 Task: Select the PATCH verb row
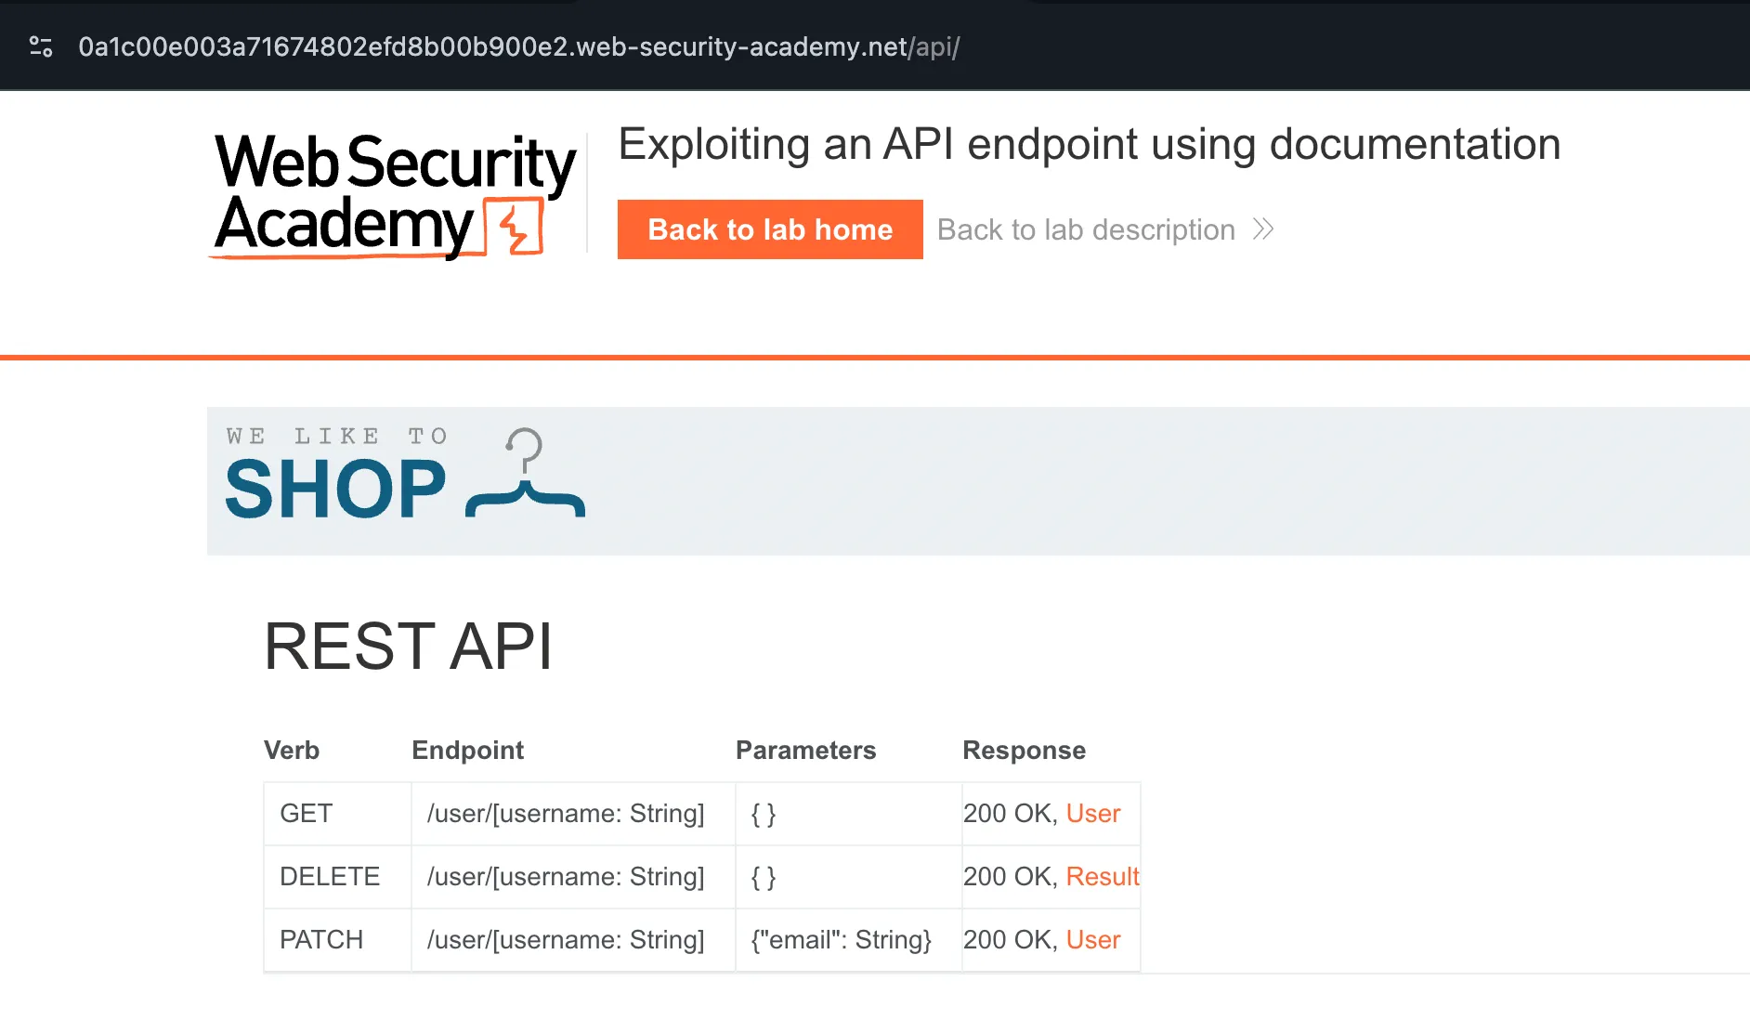click(x=321, y=940)
